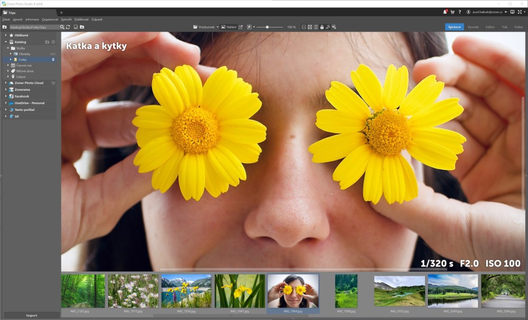Expand the Zoner Photo Cloud node
Image resolution: width=528 pixels, height=320 pixels.
point(6,83)
